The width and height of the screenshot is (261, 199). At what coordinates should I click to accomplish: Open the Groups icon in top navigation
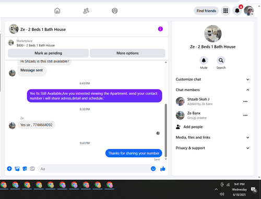(114, 11)
